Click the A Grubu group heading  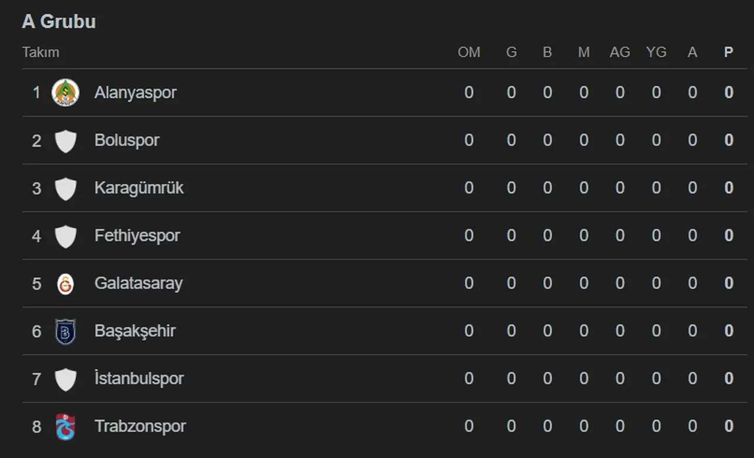(59, 22)
